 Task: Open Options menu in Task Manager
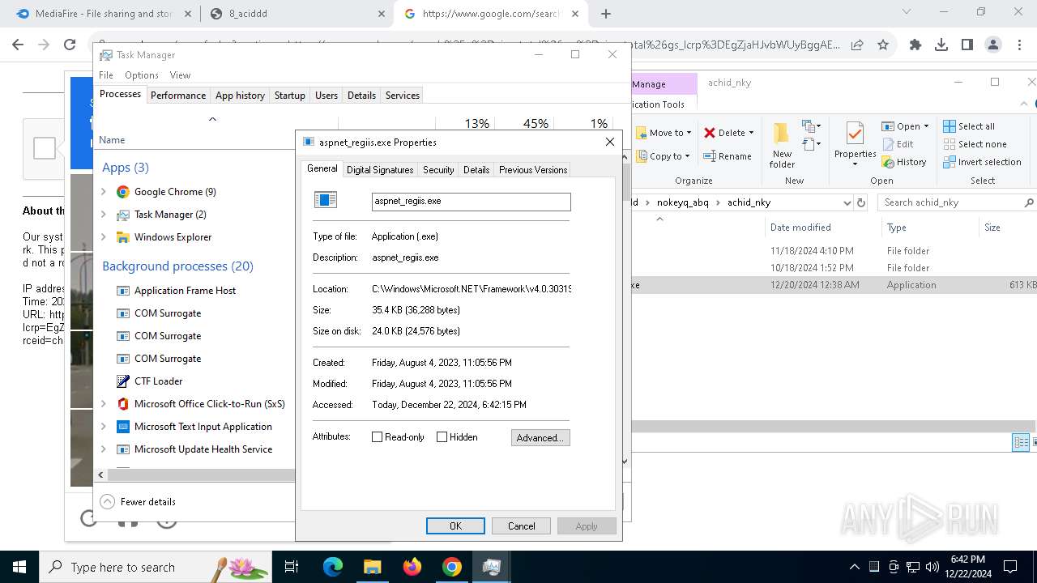142,75
